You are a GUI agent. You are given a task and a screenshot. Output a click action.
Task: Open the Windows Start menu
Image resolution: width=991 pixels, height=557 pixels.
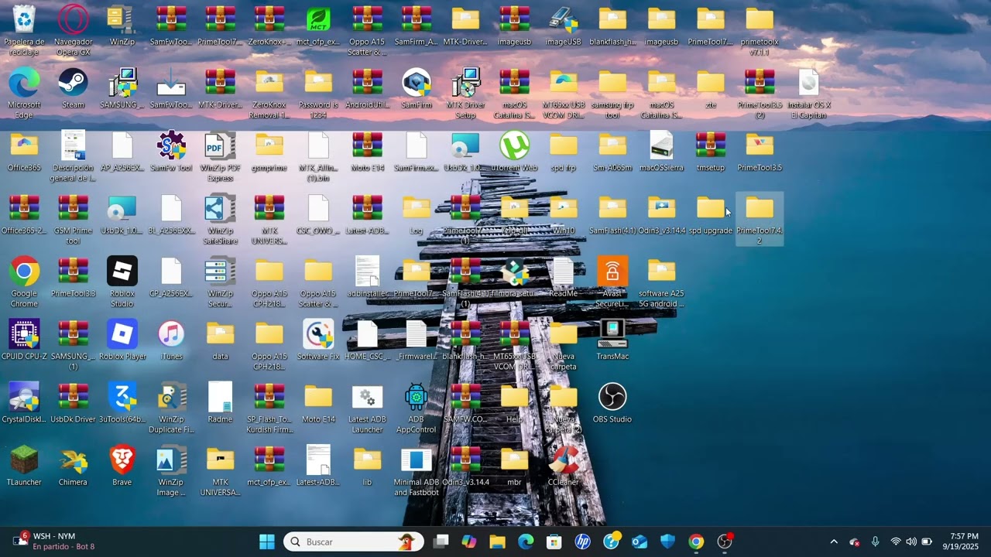point(267,542)
